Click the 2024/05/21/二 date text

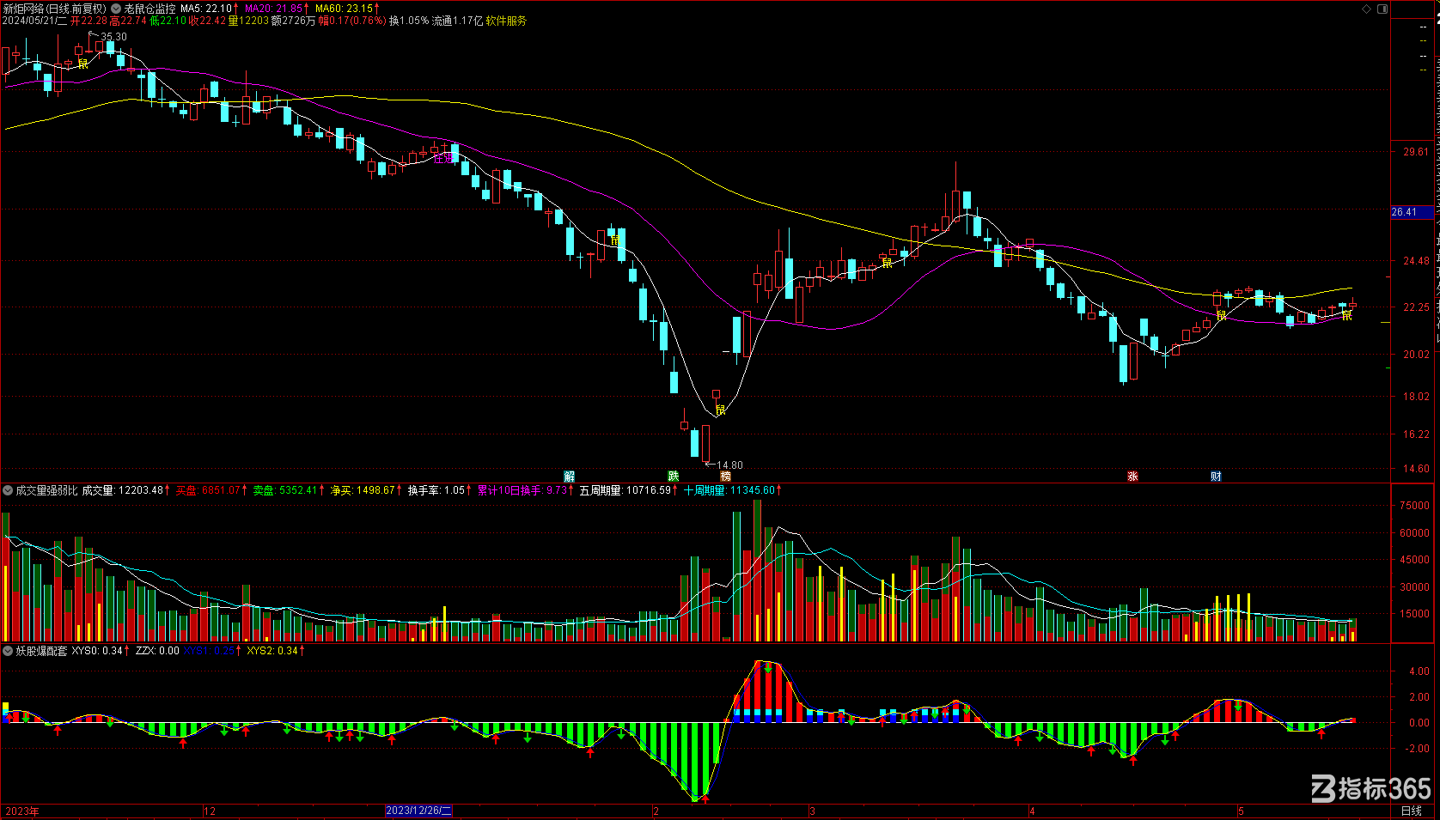coord(34,21)
